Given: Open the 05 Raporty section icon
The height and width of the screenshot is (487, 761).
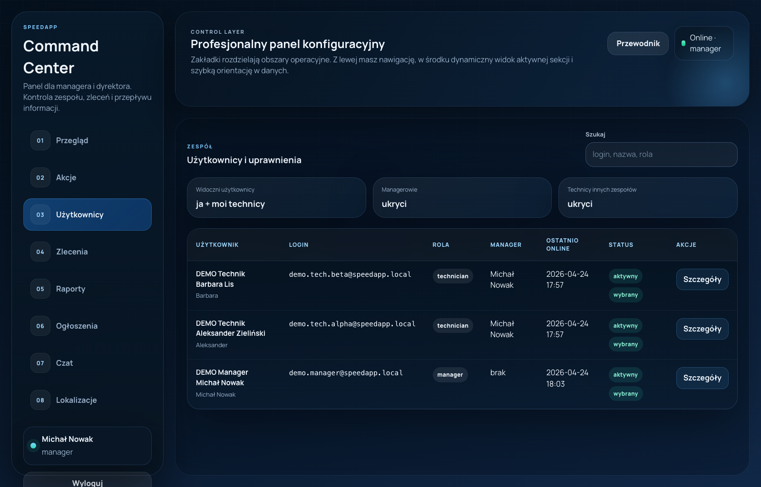Looking at the screenshot, I should [x=40, y=289].
